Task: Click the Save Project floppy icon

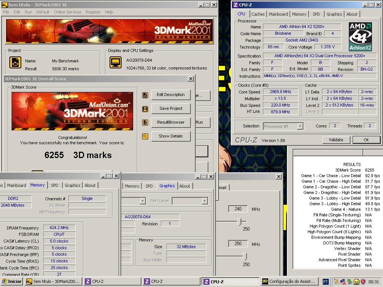Action: 145,109
